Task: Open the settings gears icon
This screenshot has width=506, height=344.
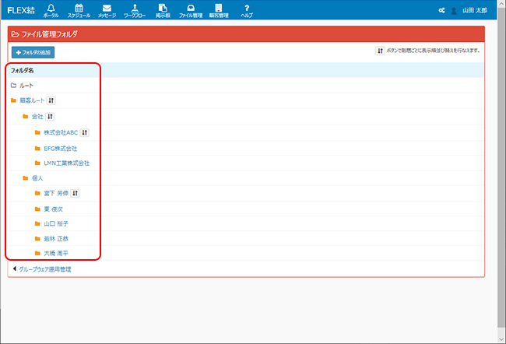Action: click(442, 10)
